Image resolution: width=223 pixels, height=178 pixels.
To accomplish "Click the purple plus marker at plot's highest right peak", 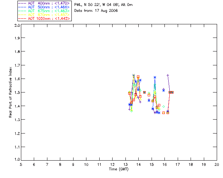I will 168,75.
